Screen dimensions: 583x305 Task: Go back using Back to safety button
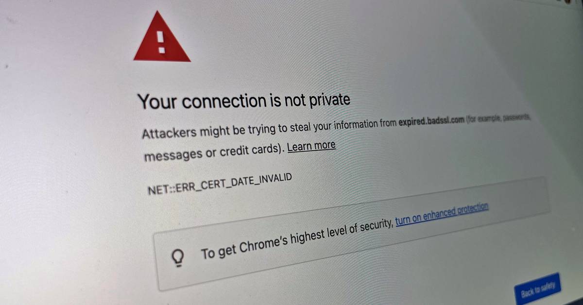pyautogui.click(x=537, y=290)
